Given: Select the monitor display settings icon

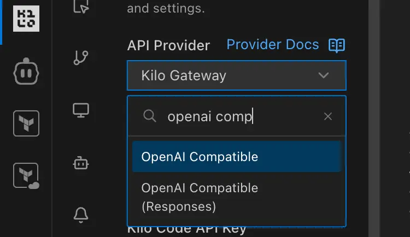Looking at the screenshot, I should pos(81,110).
